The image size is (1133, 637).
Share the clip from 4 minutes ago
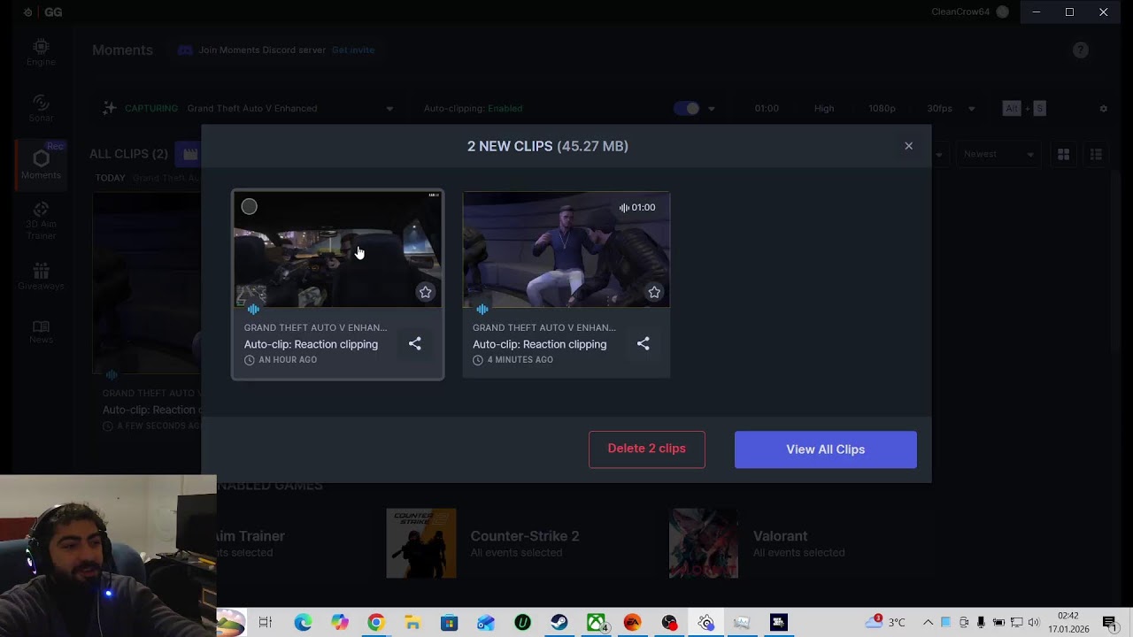tap(644, 343)
